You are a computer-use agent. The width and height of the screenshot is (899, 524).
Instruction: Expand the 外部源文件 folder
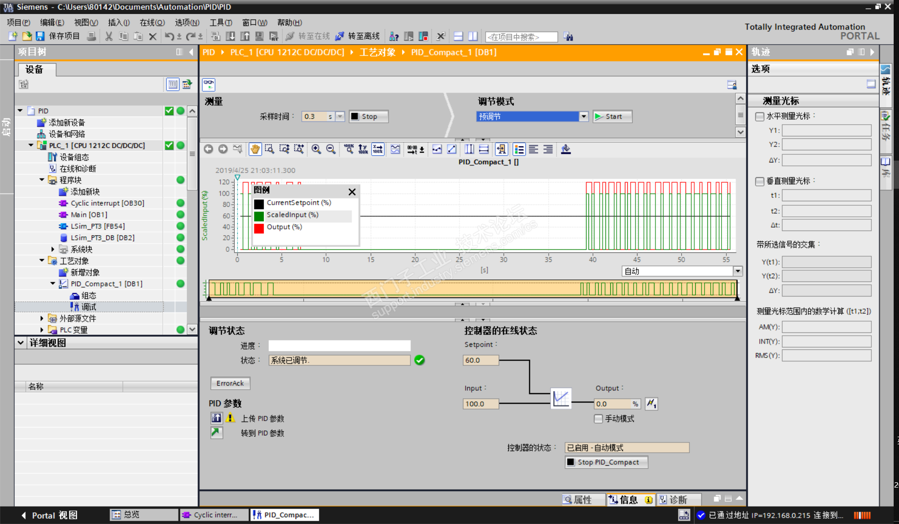point(42,318)
